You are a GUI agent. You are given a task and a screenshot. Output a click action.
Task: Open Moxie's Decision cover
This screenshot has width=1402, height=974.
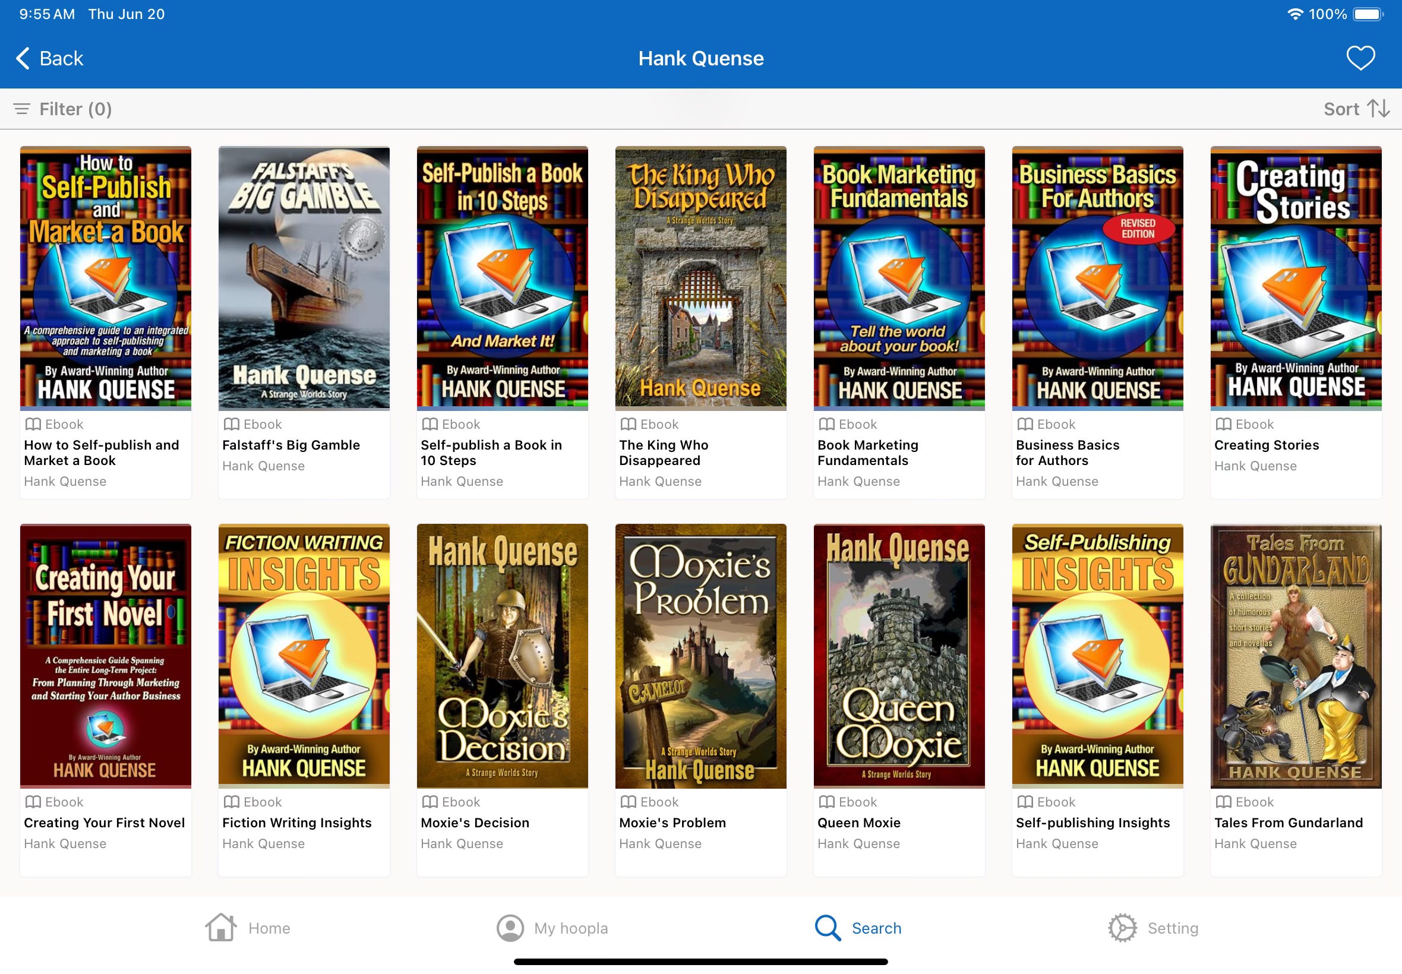point(503,656)
